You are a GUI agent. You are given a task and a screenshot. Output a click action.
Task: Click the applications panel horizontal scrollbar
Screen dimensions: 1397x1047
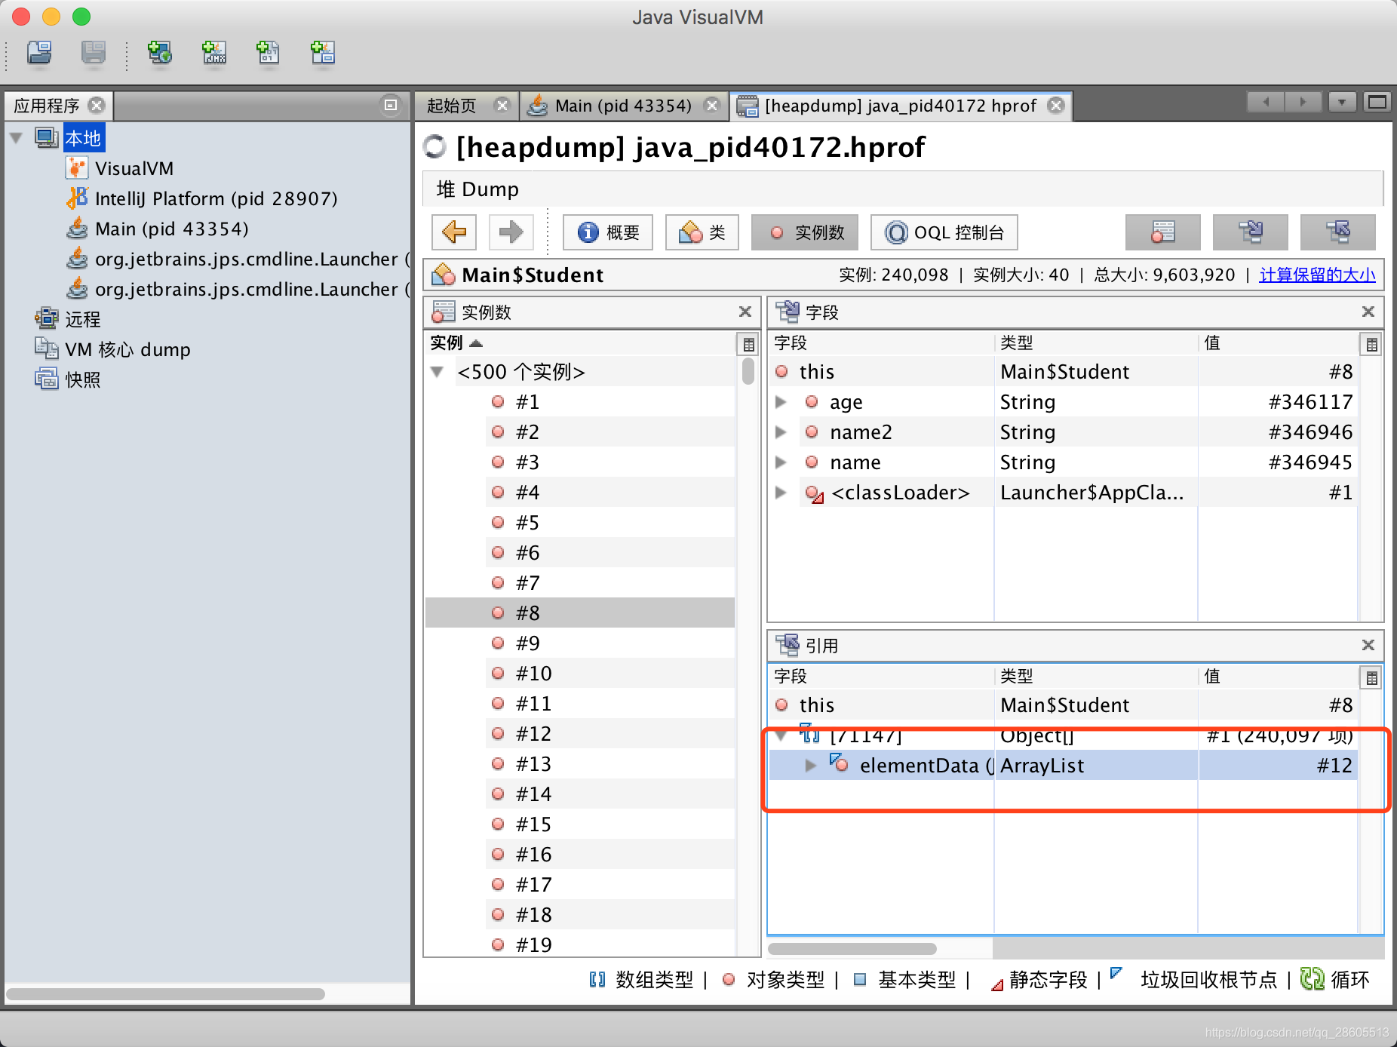[166, 994]
